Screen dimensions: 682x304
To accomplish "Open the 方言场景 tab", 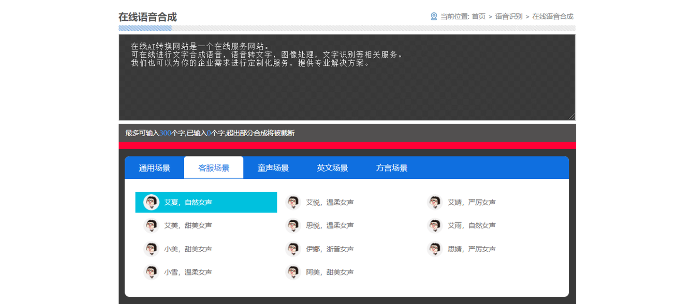I will click(x=392, y=168).
